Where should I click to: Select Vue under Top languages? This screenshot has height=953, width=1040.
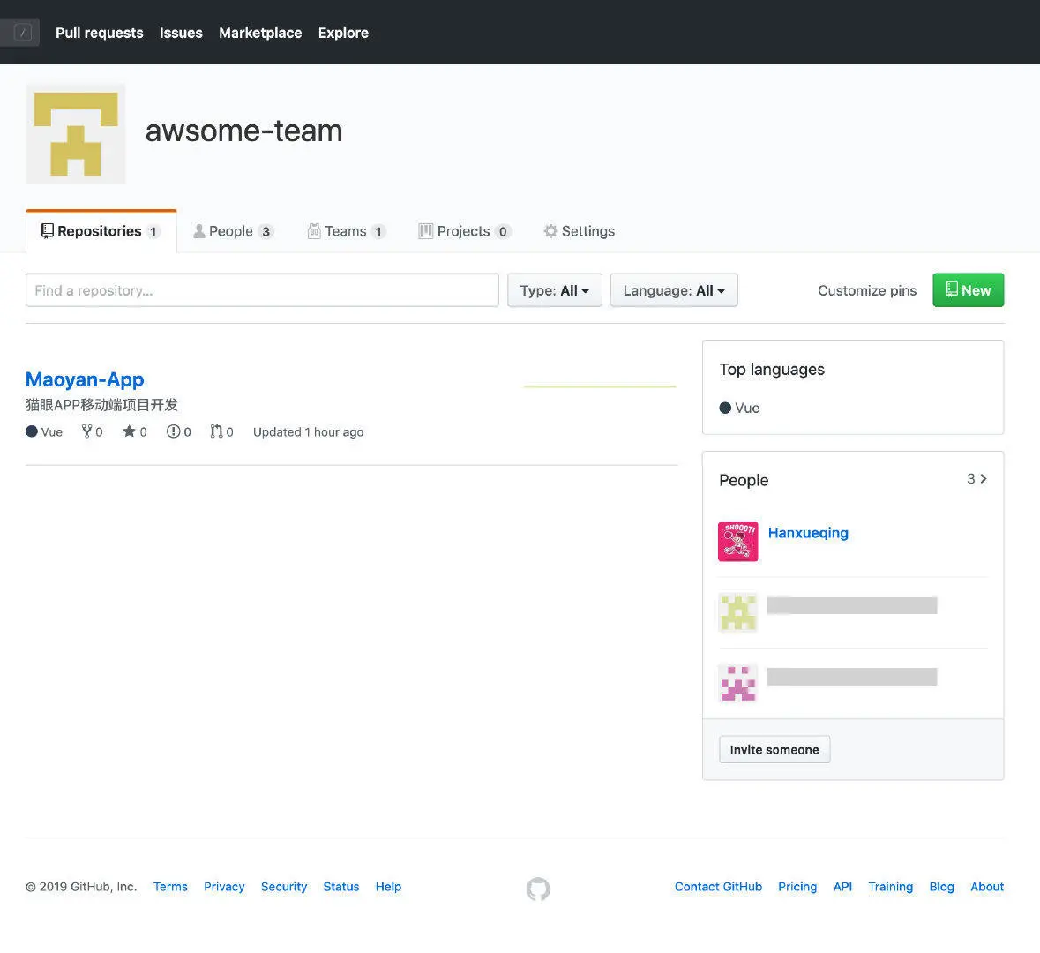coord(747,409)
